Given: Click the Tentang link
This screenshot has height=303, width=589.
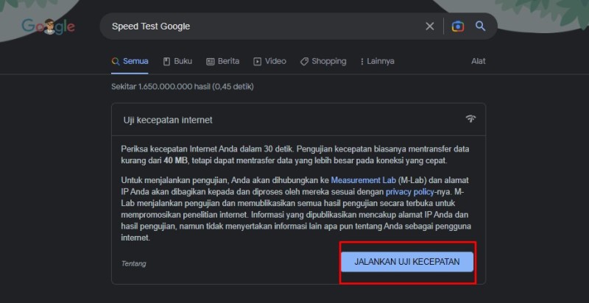Looking at the screenshot, I should [134, 263].
